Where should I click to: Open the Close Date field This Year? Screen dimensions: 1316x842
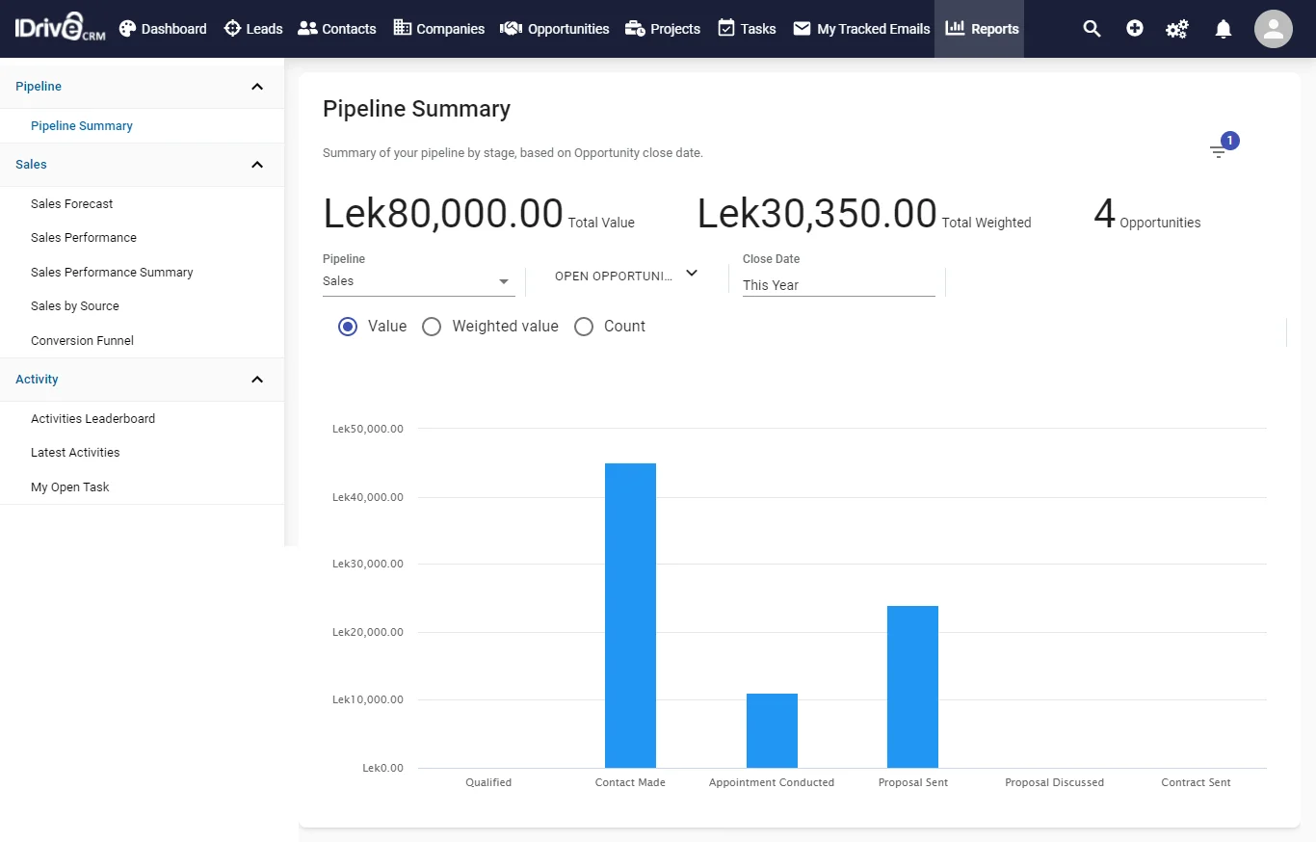[838, 285]
